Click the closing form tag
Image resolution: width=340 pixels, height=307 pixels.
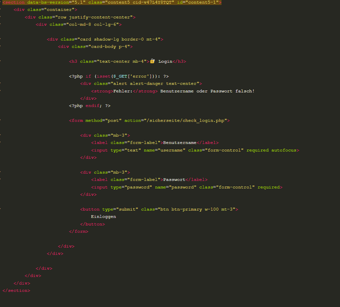point(79,231)
